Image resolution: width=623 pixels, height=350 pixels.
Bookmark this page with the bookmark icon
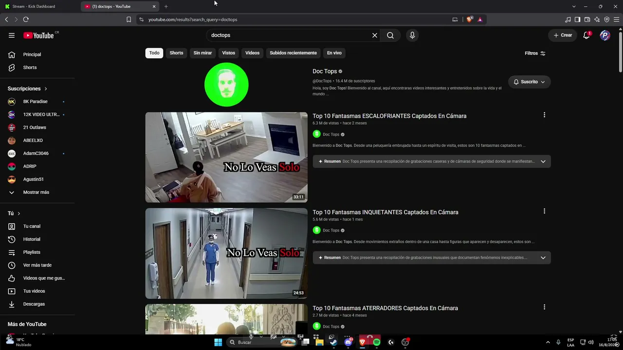tap(128, 19)
